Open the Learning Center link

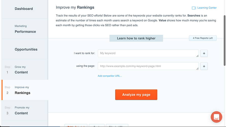[x=207, y=8]
